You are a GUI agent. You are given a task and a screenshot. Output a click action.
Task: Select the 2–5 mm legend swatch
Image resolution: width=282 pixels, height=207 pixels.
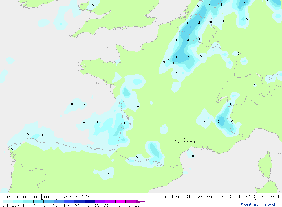(x=38, y=201)
